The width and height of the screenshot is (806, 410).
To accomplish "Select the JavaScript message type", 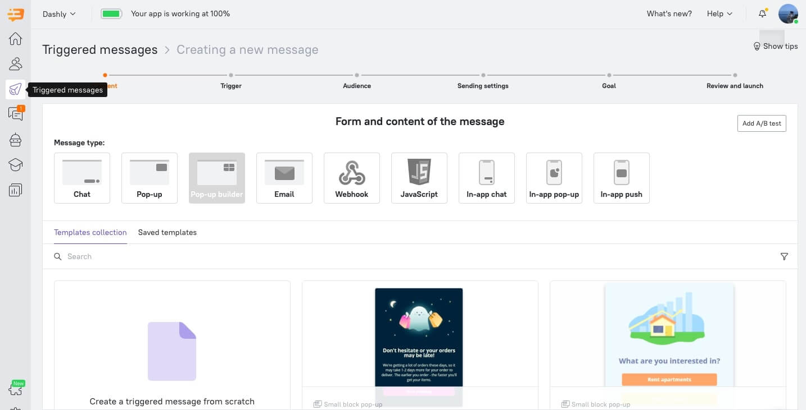I will click(419, 178).
